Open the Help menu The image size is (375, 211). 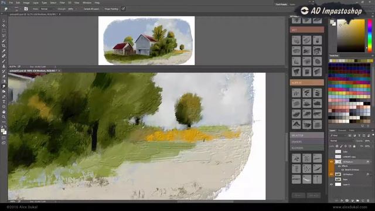pos(97,2)
